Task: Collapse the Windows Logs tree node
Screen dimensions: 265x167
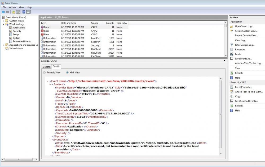Action: pos(4,24)
